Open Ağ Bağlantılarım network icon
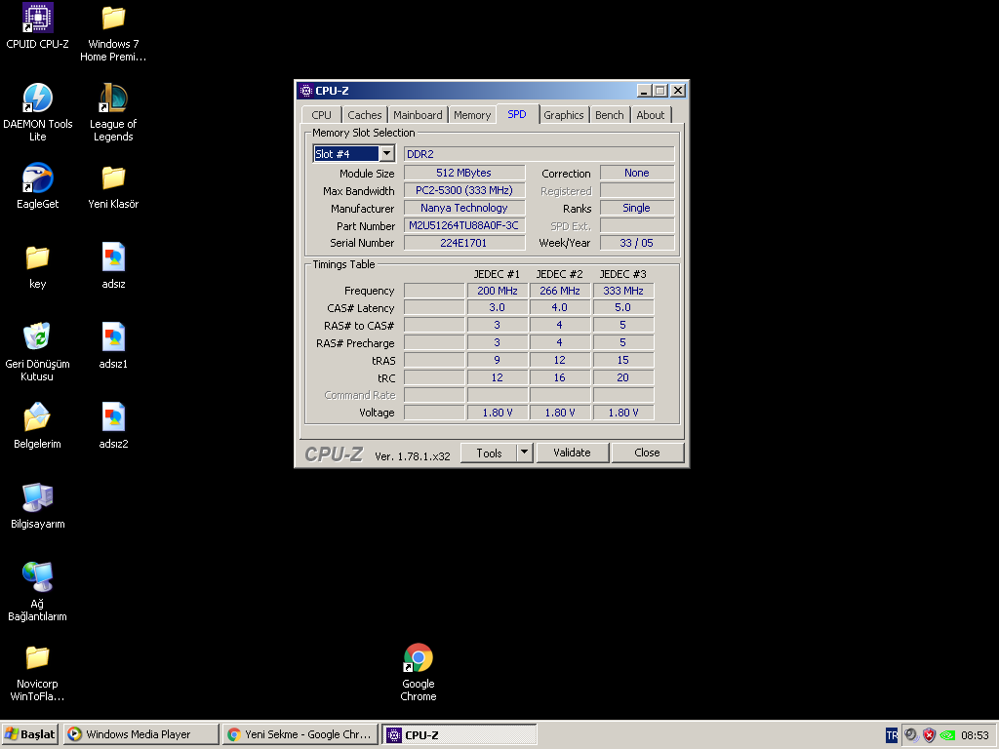The width and height of the screenshot is (999, 749). coord(37,577)
